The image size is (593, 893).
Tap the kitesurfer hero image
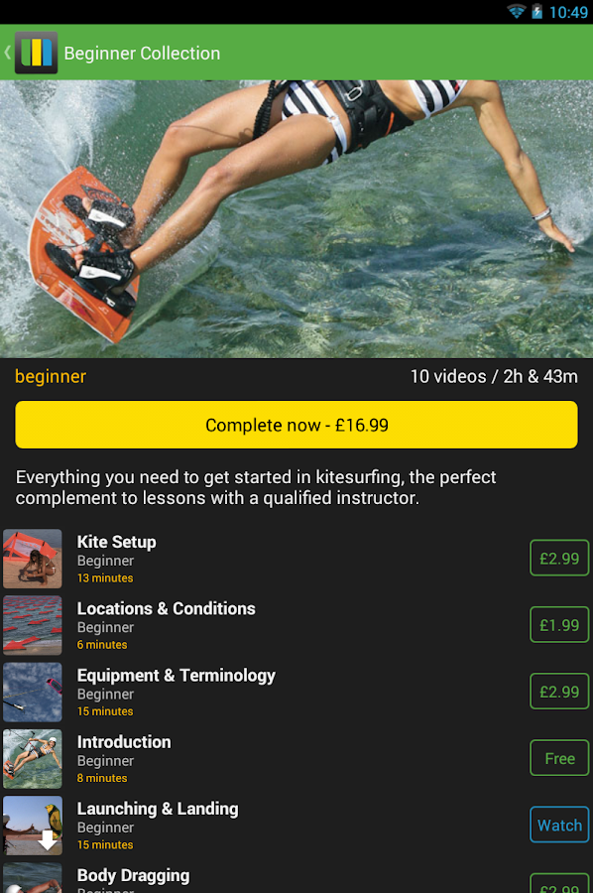coord(296,219)
